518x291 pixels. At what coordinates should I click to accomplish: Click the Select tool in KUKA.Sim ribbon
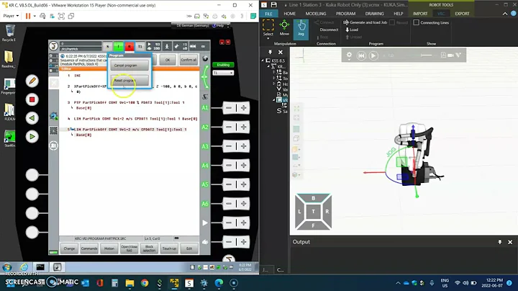pyautogui.click(x=268, y=27)
